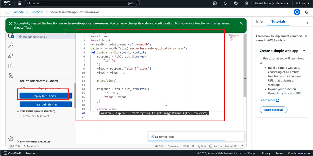The image size is (313, 156).
Task: Click the Amazon Q status bar item
Action: point(31,146)
